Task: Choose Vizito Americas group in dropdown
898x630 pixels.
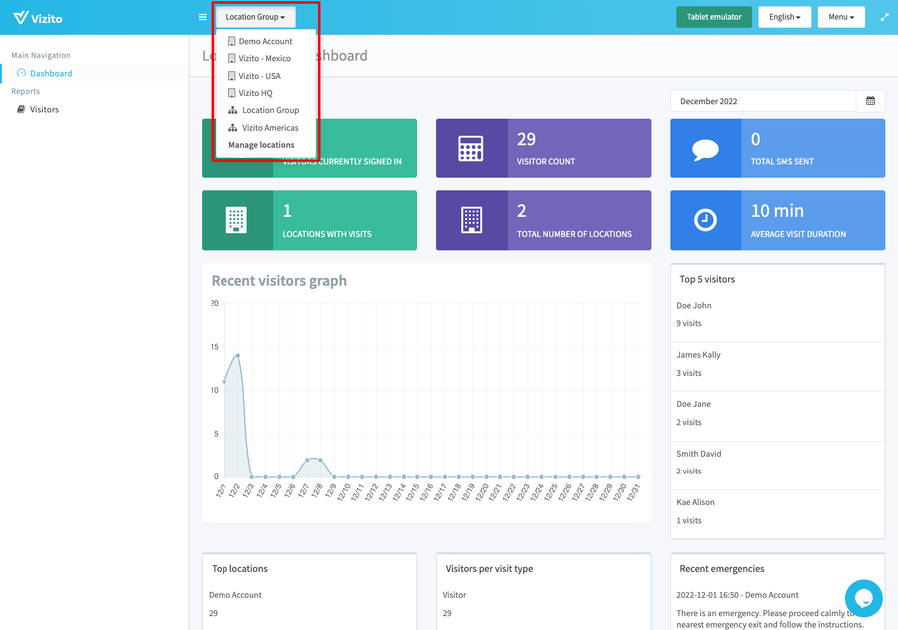Action: tap(269, 128)
